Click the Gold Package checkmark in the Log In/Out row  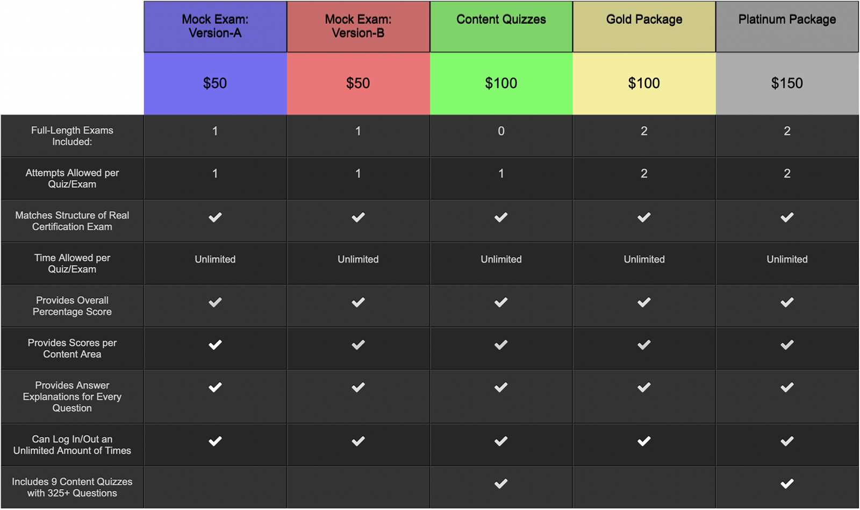[x=644, y=441]
